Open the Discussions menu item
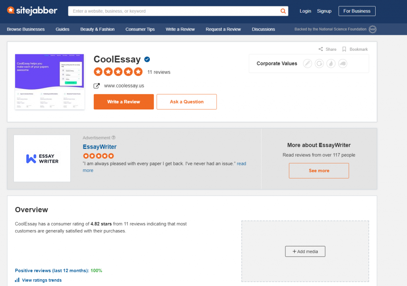This screenshot has width=407, height=286. (x=264, y=29)
